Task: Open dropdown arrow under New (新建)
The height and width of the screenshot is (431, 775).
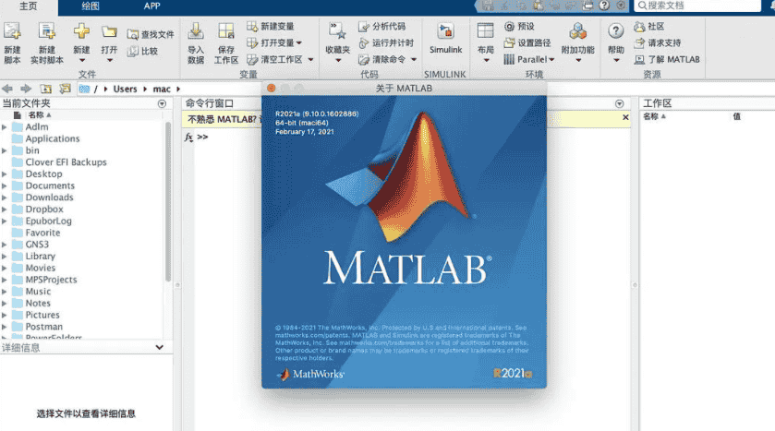Action: pos(82,61)
